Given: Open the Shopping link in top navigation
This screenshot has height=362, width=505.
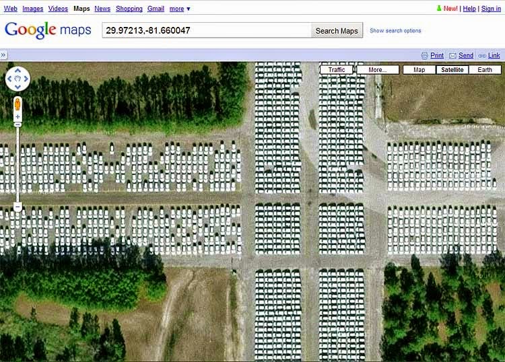Looking at the screenshot, I should [x=129, y=9].
